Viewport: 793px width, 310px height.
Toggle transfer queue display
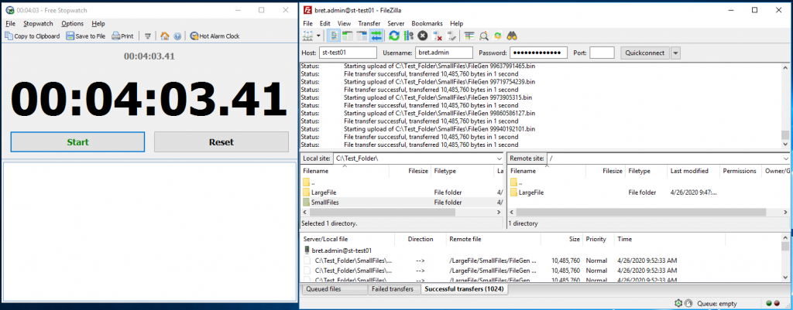(x=376, y=36)
